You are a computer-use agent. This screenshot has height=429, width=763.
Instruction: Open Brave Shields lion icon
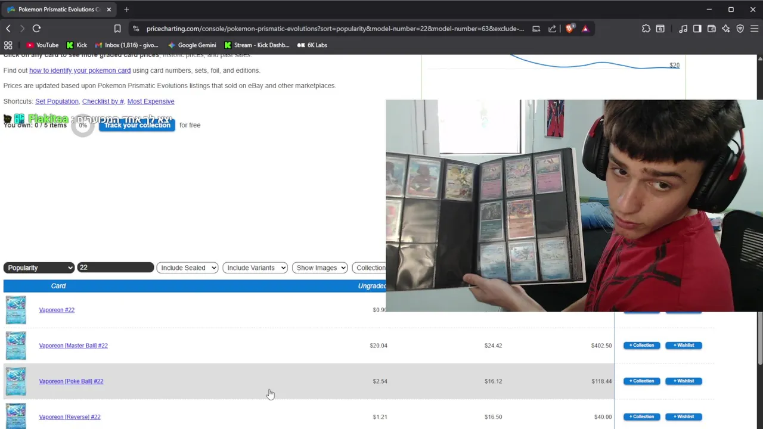coord(569,29)
